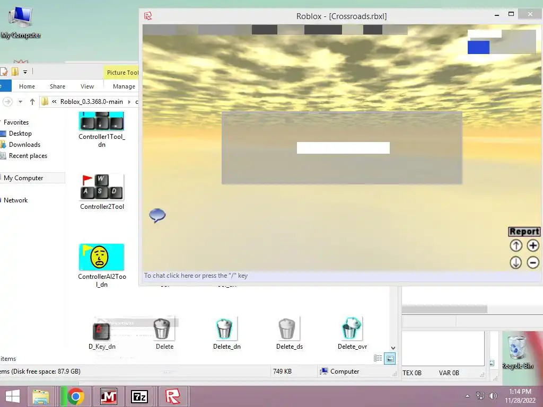Viewport: 543px width, 407px height.
Task: Click VAR 0B in lower status bar
Action: pyautogui.click(x=449, y=373)
